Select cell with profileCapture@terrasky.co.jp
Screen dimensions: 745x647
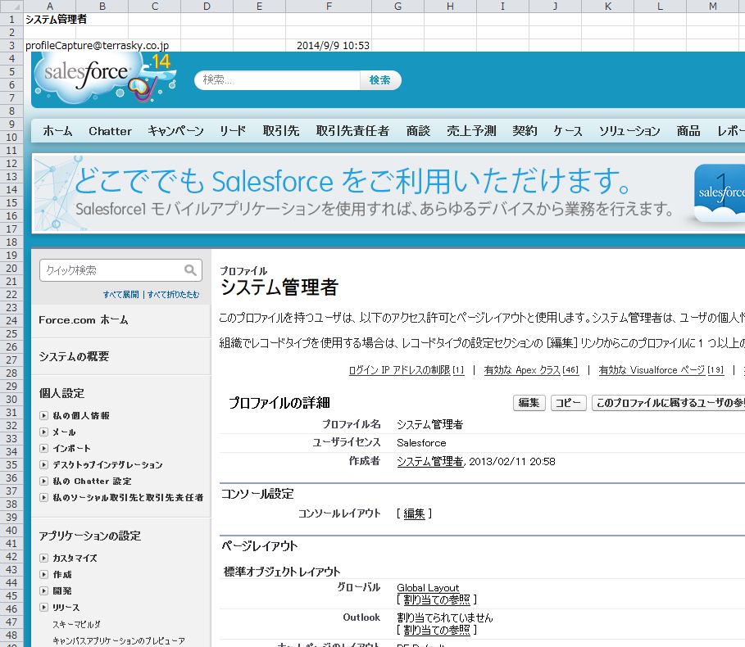click(50, 46)
